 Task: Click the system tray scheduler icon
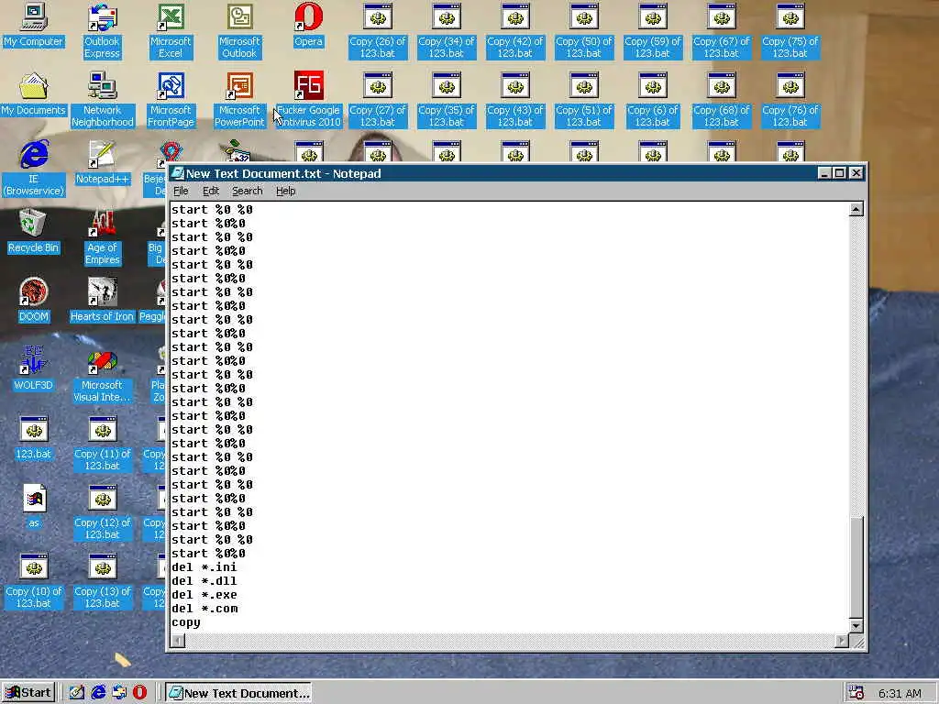pos(856,693)
